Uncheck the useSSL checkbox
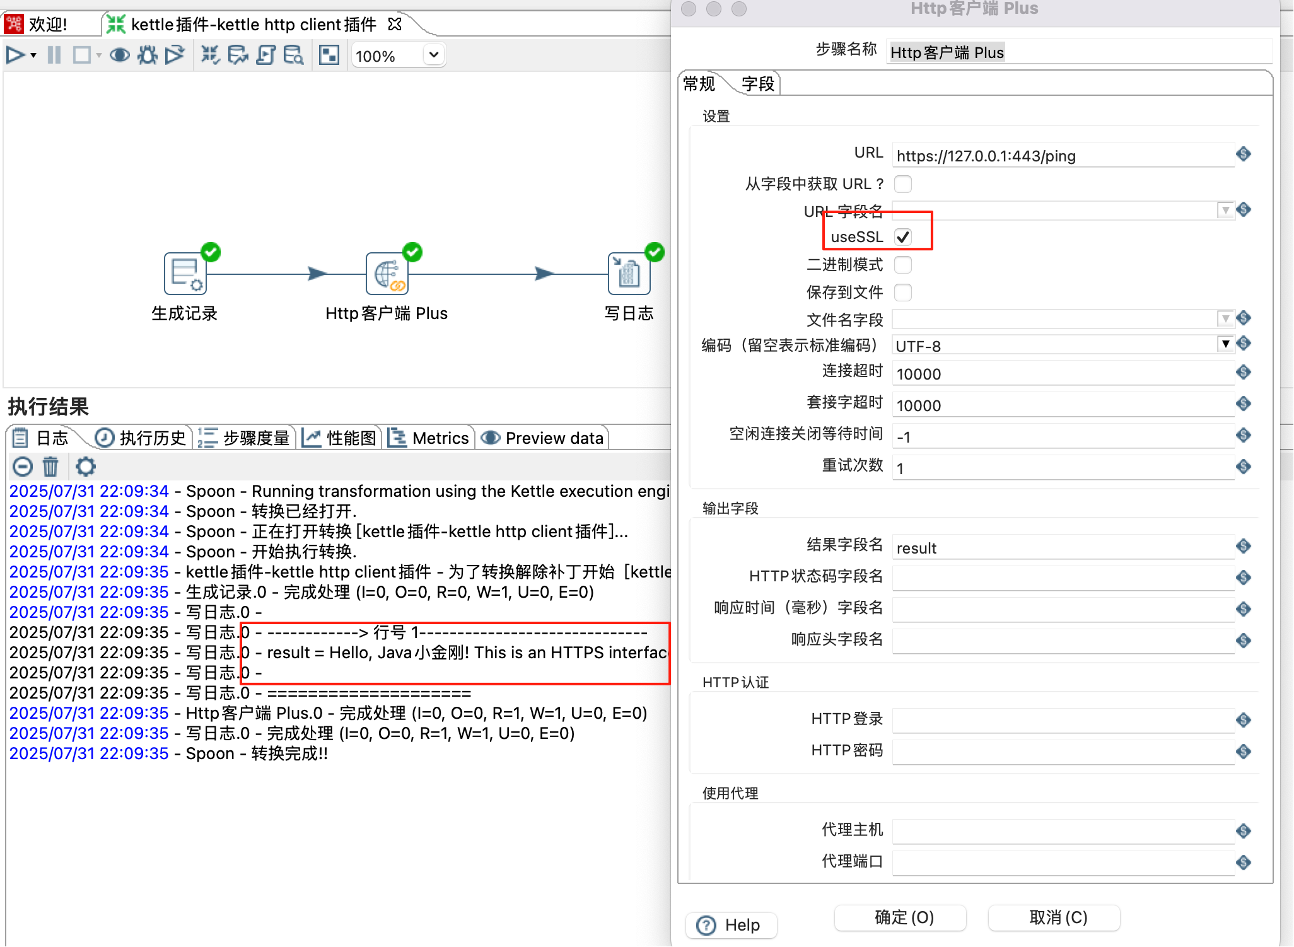 pos(903,237)
